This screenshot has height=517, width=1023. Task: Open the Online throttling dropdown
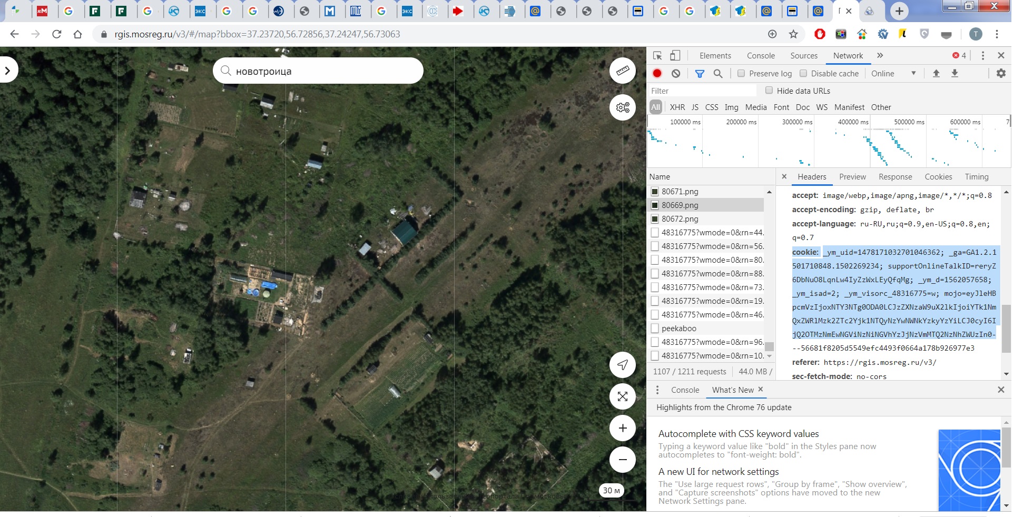(x=893, y=74)
